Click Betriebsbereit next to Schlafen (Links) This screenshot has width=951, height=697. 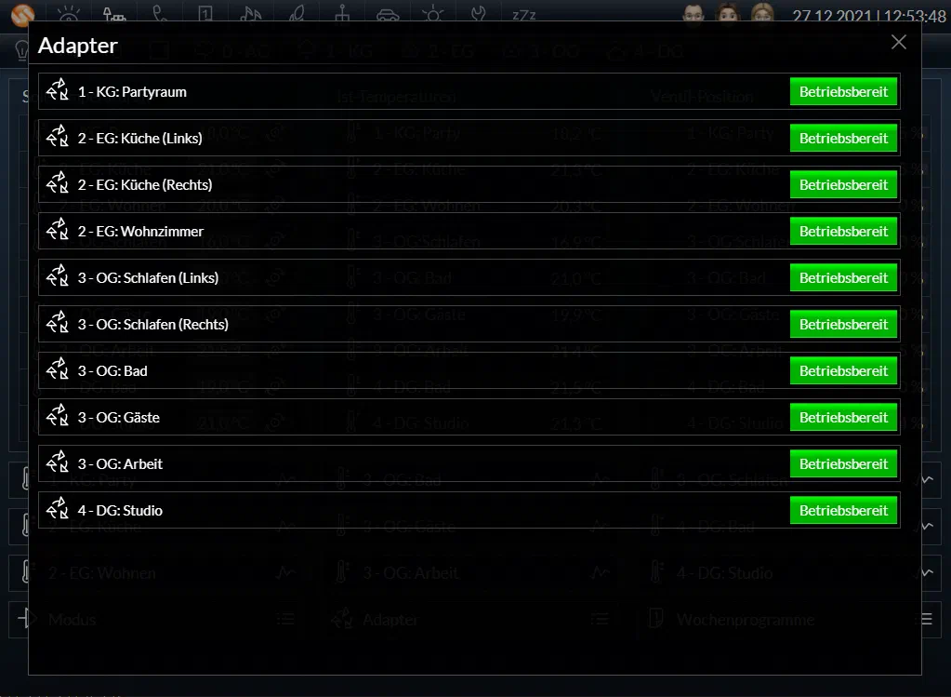pyautogui.click(x=843, y=277)
